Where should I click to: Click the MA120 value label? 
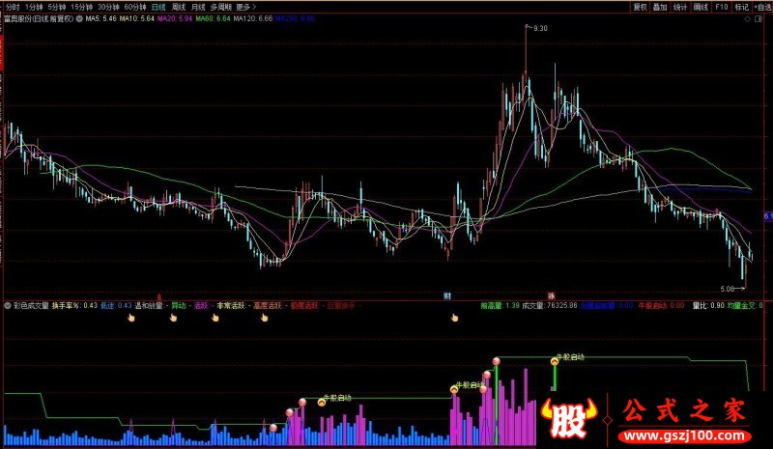click(x=252, y=18)
